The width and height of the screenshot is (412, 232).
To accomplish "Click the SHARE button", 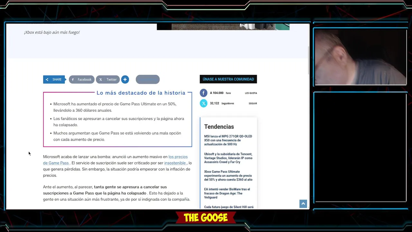I will point(54,79).
